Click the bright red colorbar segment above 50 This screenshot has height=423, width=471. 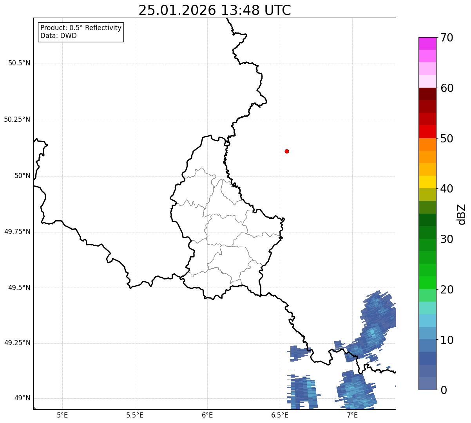[x=427, y=131]
